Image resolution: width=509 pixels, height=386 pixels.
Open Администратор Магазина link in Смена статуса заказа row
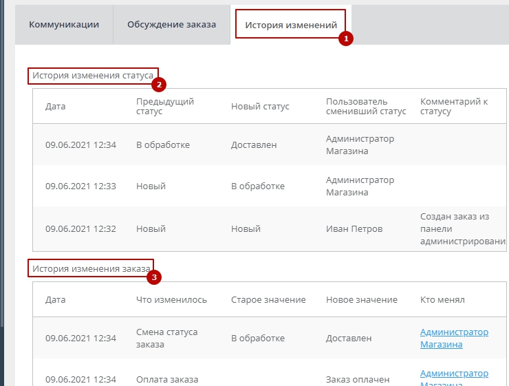(x=454, y=338)
